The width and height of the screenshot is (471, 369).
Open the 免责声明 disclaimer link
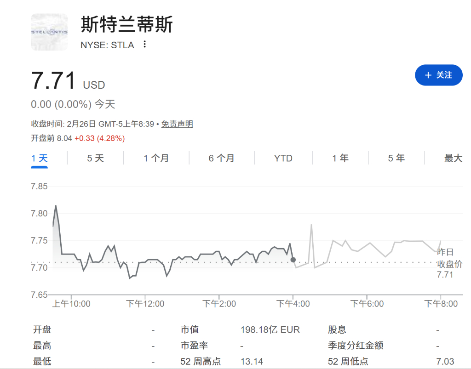[176, 124]
